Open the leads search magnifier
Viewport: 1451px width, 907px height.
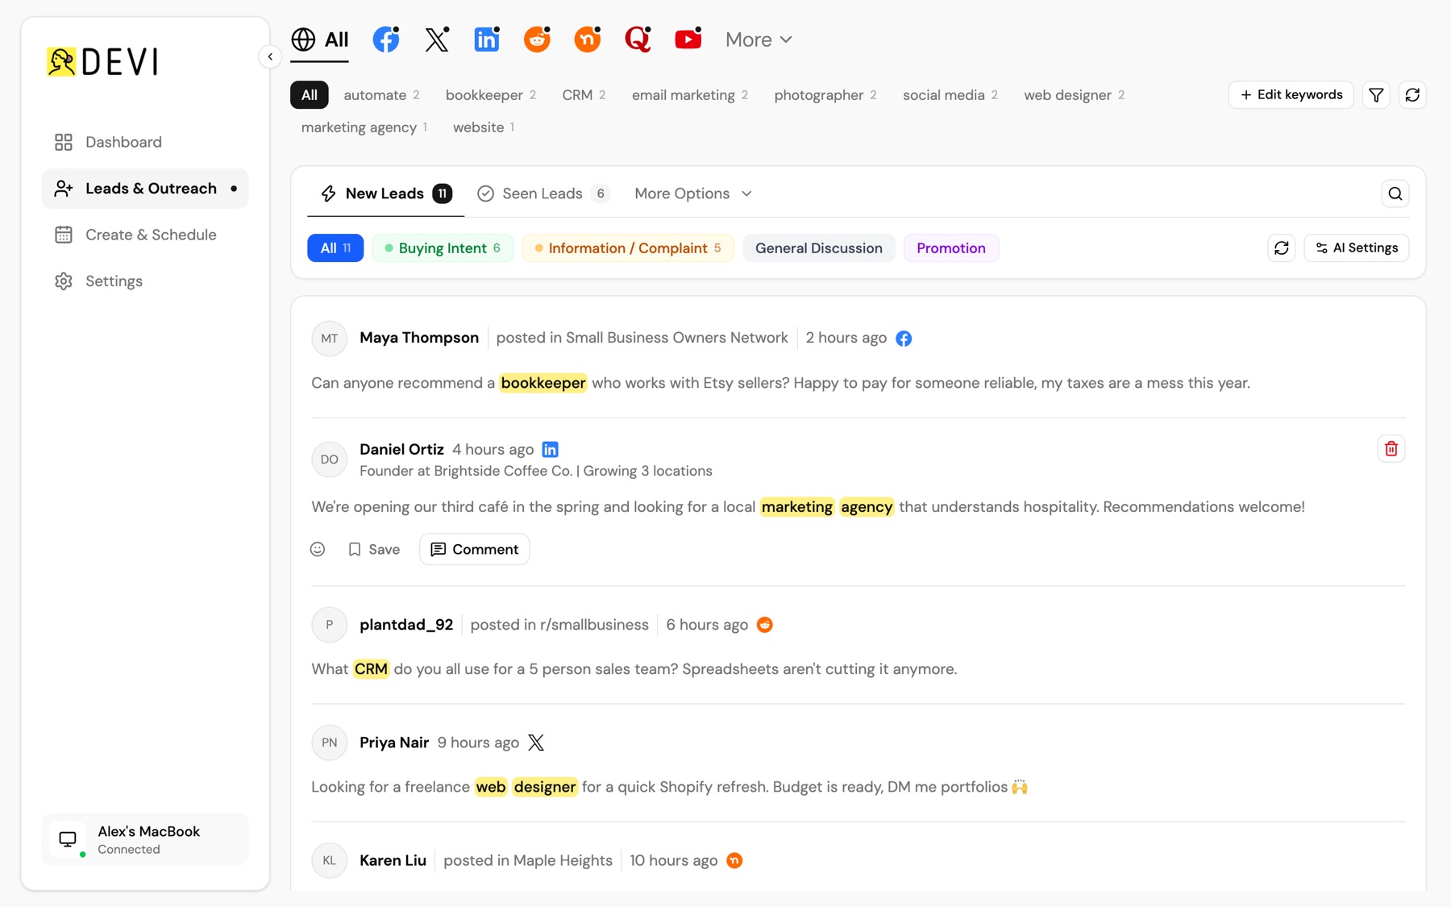[1395, 193]
